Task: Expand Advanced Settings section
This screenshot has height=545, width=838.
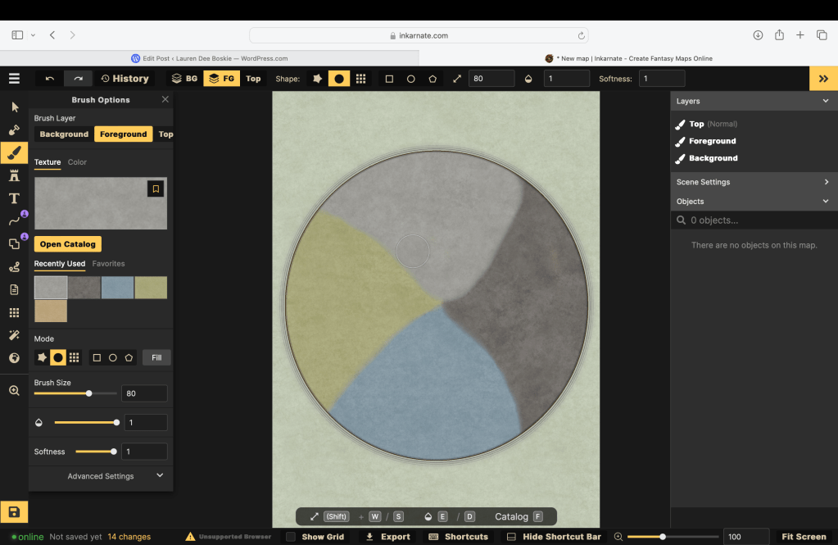Action: point(101,476)
